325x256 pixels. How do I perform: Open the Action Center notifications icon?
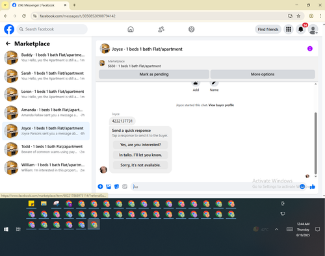point(318,229)
